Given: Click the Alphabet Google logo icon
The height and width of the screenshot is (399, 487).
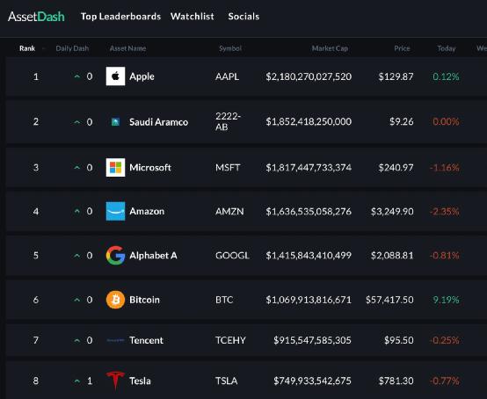Looking at the screenshot, I should click(x=115, y=255).
